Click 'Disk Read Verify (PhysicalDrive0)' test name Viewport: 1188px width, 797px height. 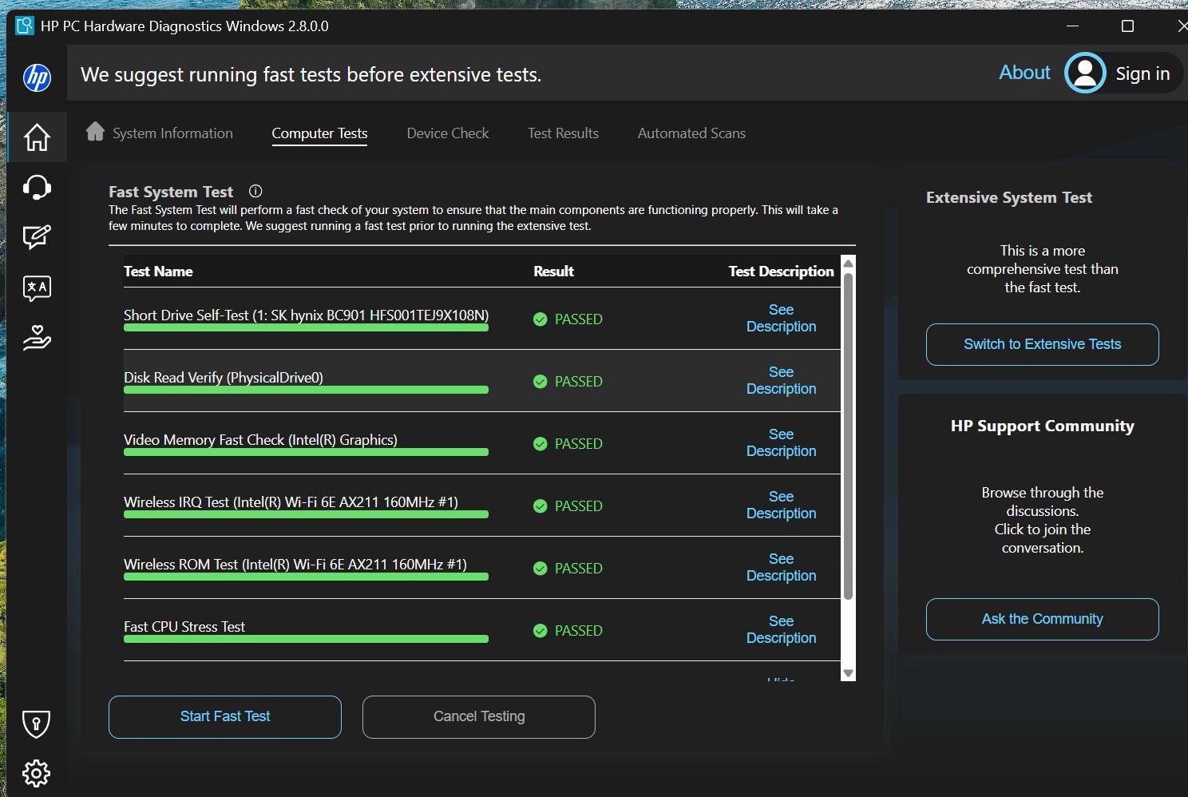(224, 378)
